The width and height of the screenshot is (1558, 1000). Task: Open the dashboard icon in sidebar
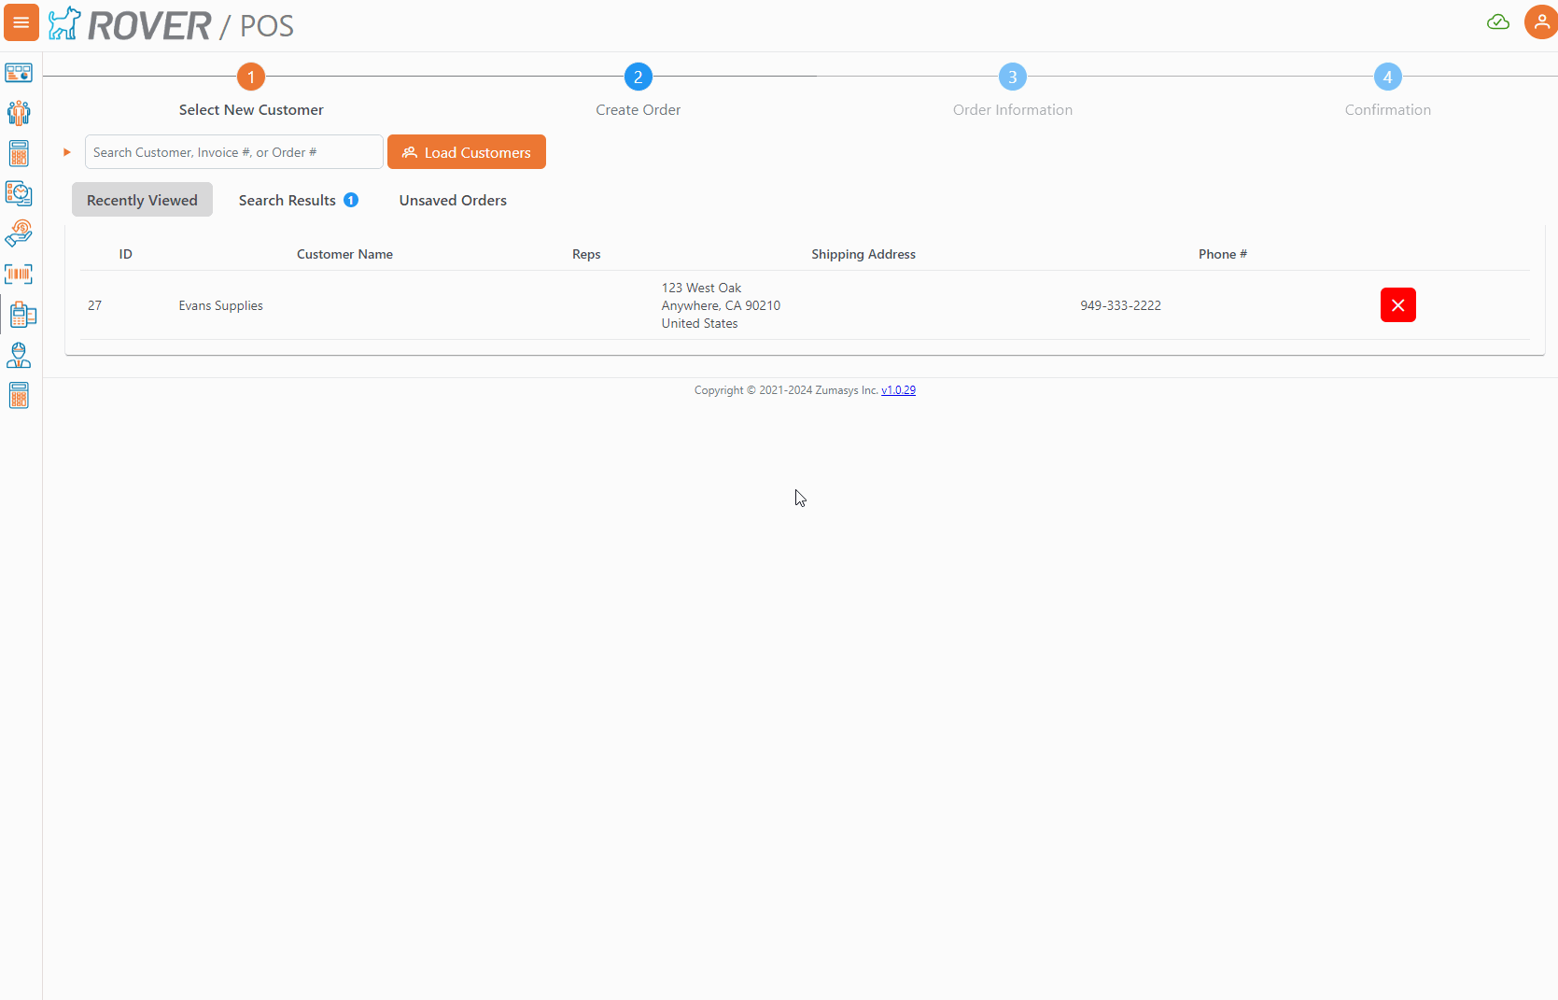(19, 73)
